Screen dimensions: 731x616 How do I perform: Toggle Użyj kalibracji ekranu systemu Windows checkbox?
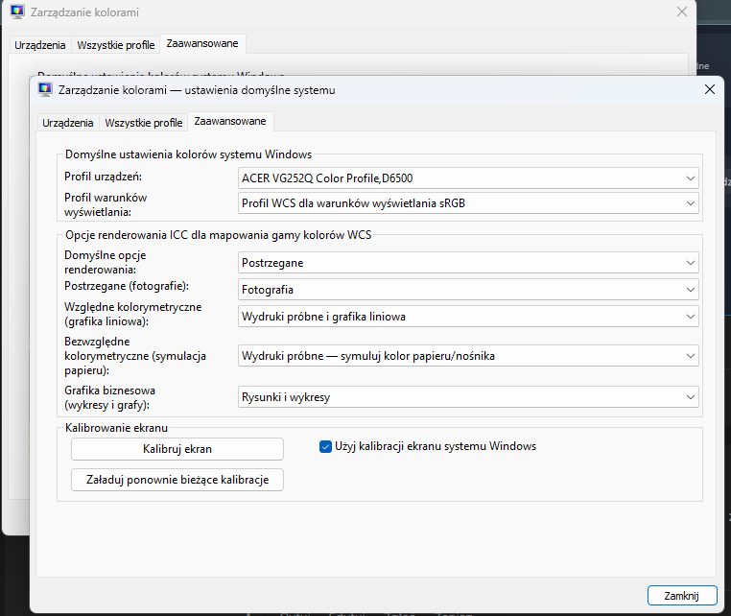(x=325, y=447)
